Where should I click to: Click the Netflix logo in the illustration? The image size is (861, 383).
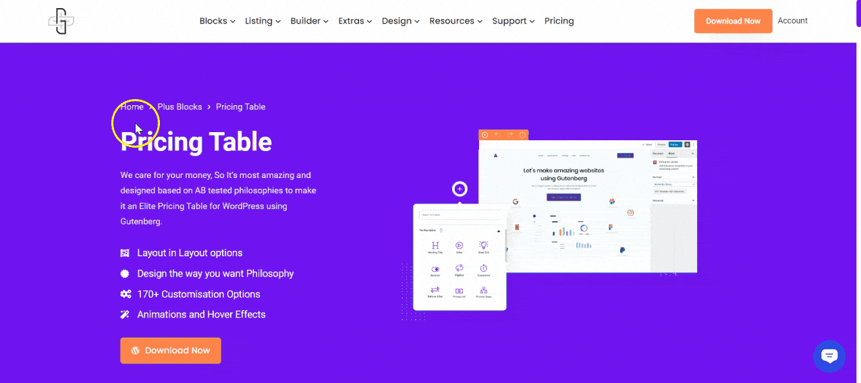pyautogui.click(x=517, y=227)
